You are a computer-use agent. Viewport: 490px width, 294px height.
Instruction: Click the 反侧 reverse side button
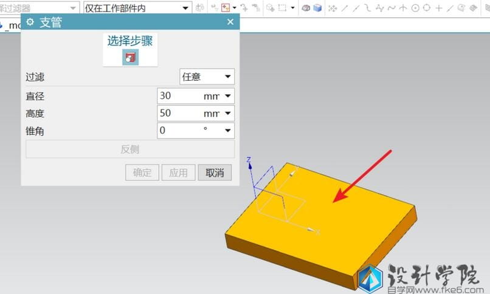[x=130, y=149]
